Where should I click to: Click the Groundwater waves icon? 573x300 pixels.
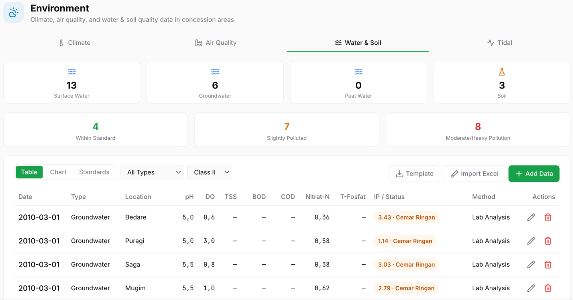click(215, 71)
